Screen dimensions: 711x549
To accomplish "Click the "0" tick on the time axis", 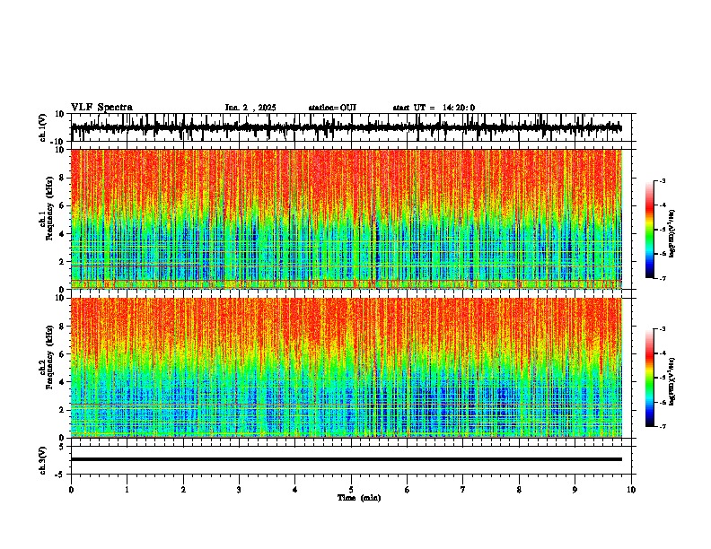I will point(71,490).
